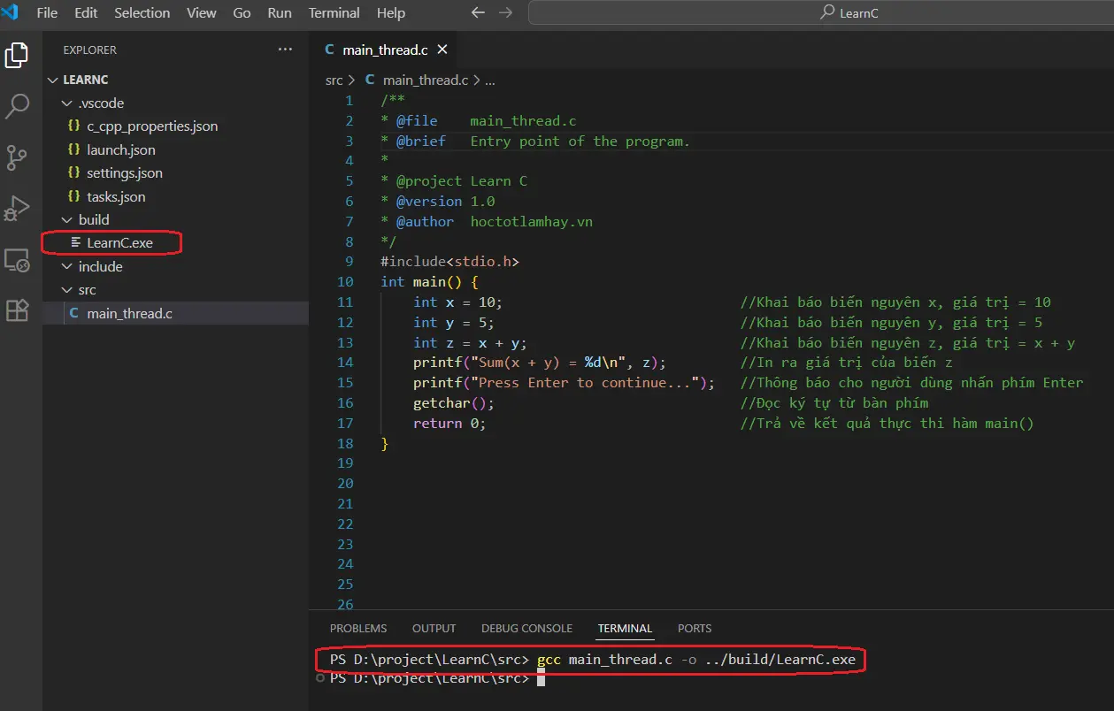Open c_cpp_properties.json in the explorer
This screenshot has height=711, width=1114.
152,126
